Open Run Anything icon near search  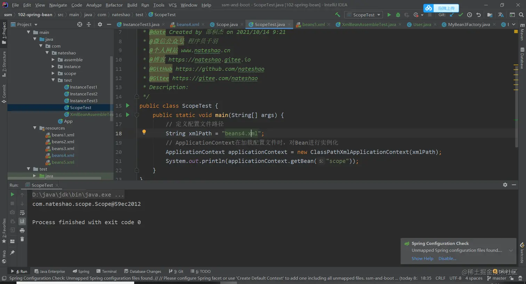coord(512,15)
